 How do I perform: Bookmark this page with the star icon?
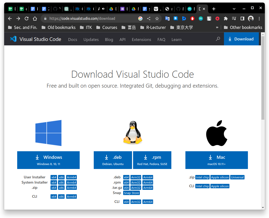[x=157, y=19]
